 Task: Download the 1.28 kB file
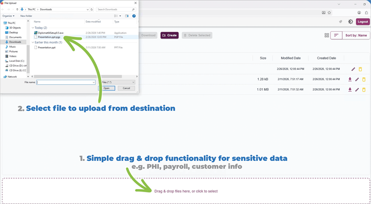click(x=350, y=79)
